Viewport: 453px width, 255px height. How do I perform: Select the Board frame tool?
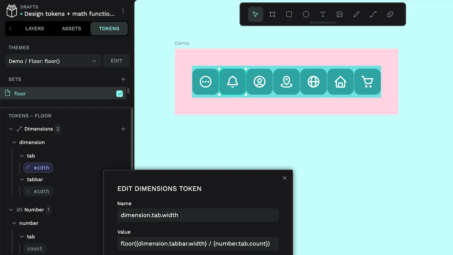272,14
